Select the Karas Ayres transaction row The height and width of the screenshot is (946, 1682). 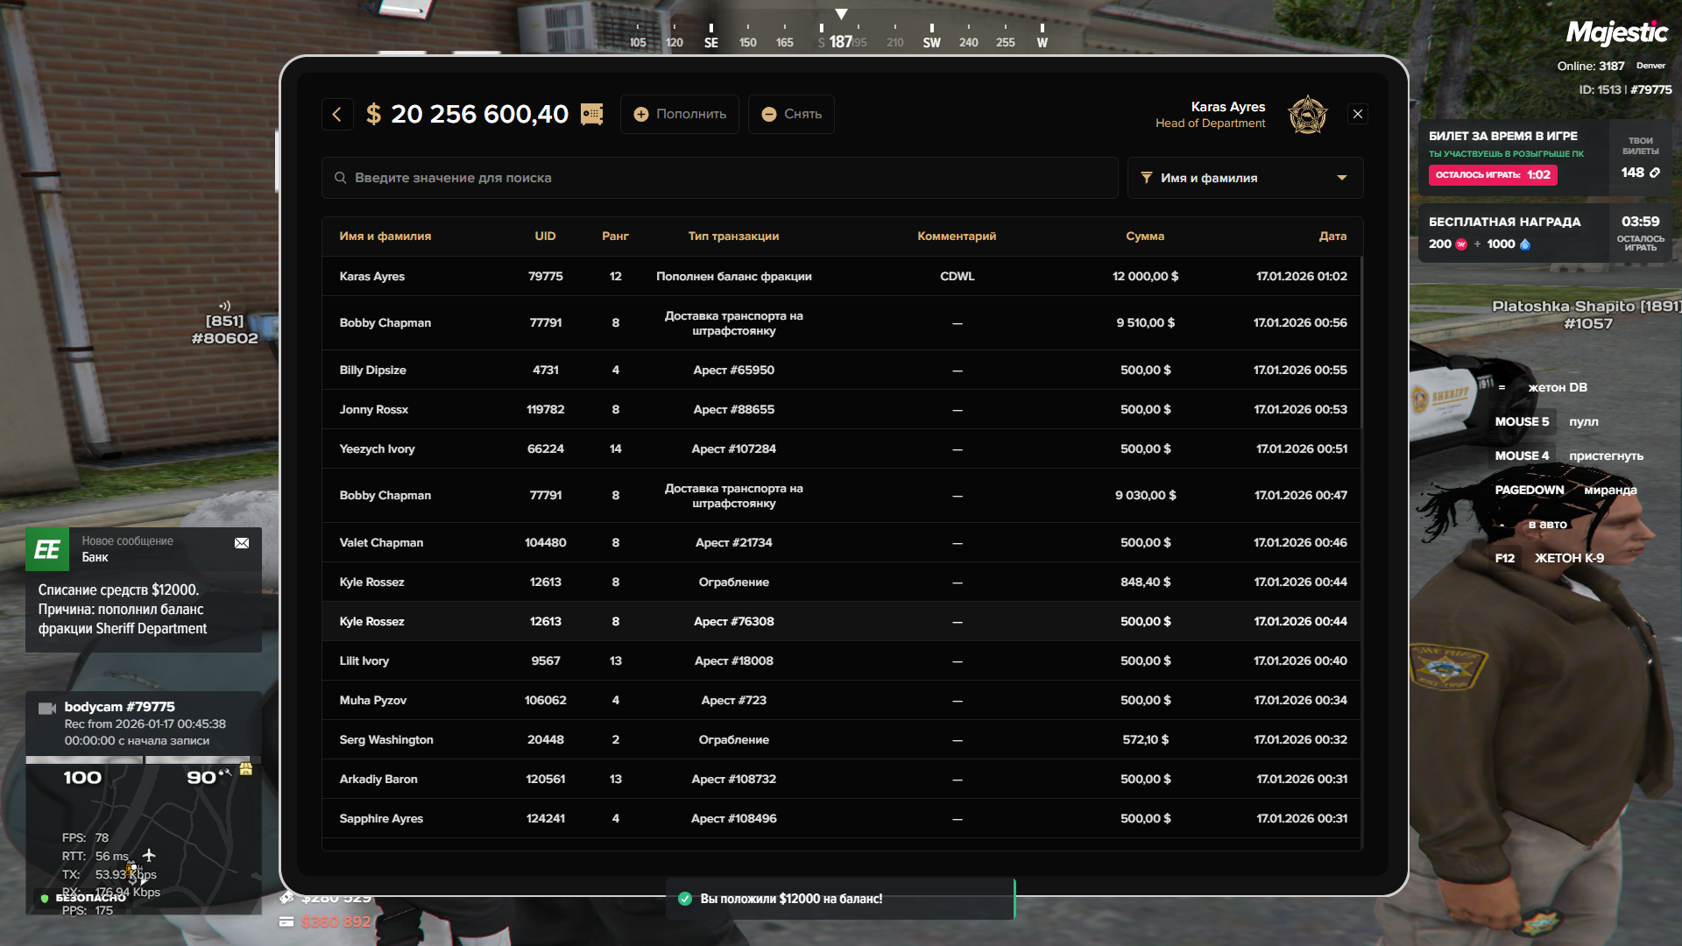pos(841,276)
